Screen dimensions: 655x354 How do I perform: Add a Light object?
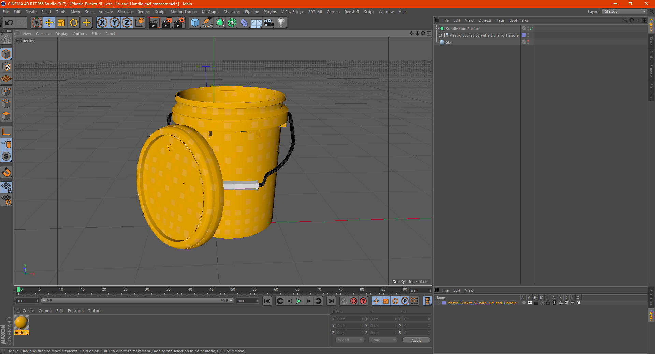tap(281, 23)
